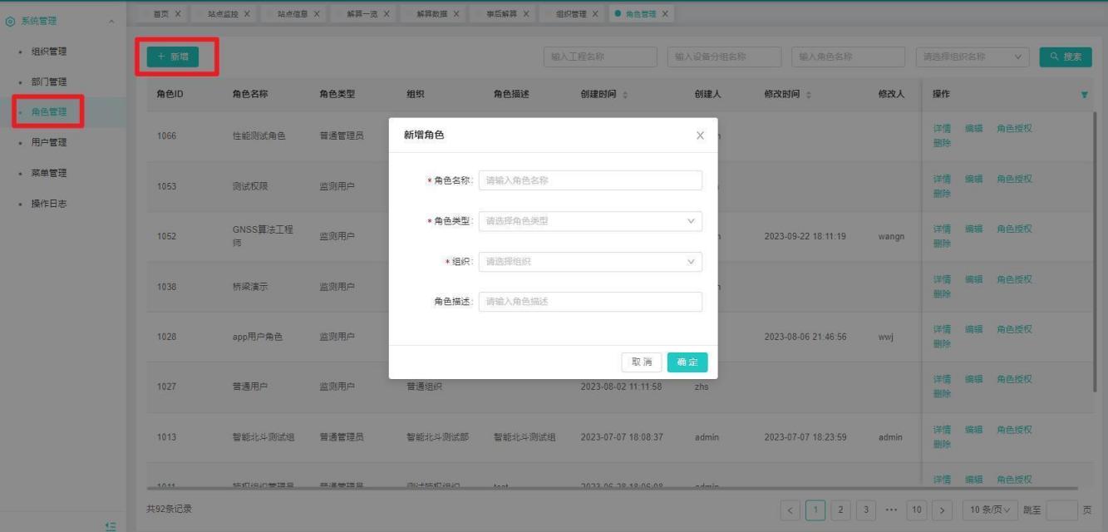This screenshot has width=1108, height=532.
Task: Go to next page arrow
Action: [942, 510]
